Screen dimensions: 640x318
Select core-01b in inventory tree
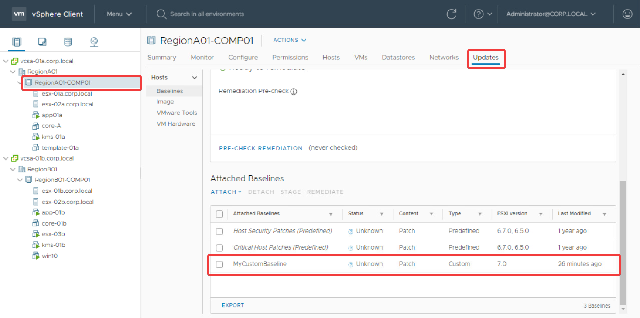pyautogui.click(x=54, y=223)
